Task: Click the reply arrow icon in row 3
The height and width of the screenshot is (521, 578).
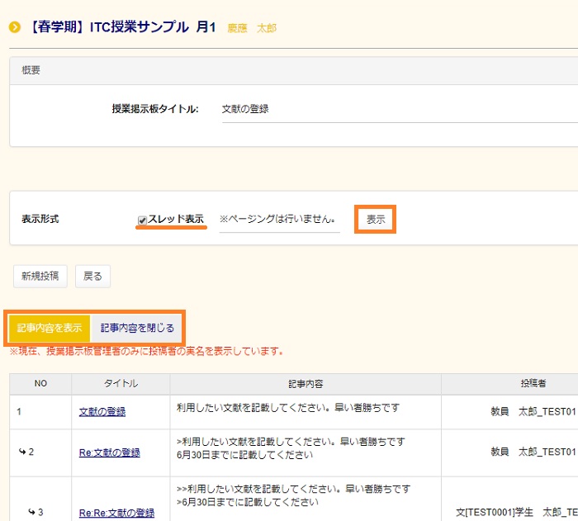Action: [x=31, y=513]
